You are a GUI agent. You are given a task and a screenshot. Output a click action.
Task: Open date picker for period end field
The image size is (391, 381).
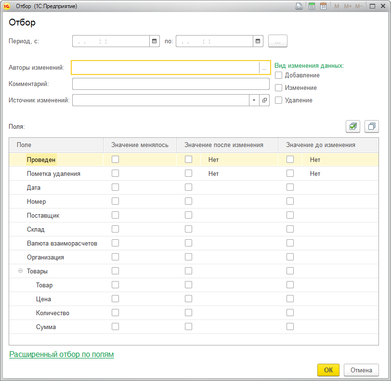pyautogui.click(x=258, y=41)
